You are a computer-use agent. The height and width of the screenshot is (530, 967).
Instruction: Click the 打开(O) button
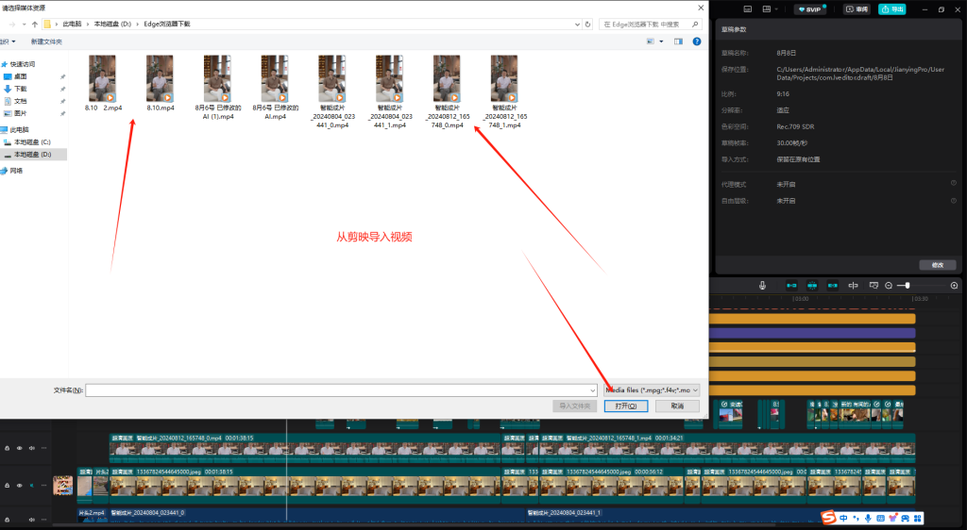(626, 406)
